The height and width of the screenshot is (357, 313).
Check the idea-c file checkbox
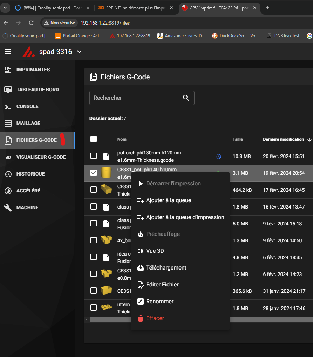pos(94,257)
